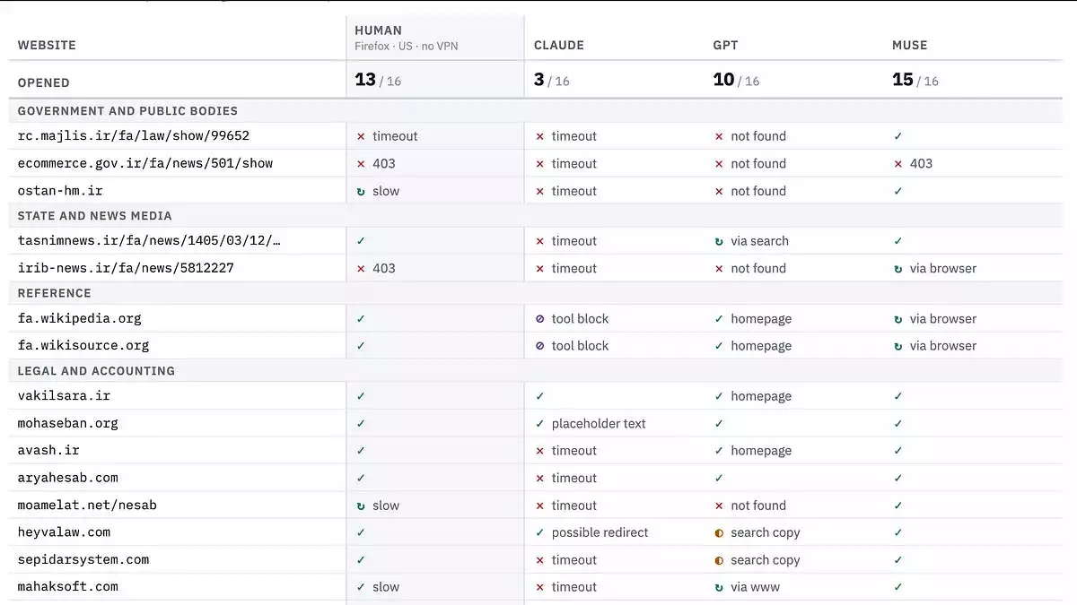
Task: Click the slow icon in ostan-hm.ir Human cell
Action: pyautogui.click(x=361, y=191)
